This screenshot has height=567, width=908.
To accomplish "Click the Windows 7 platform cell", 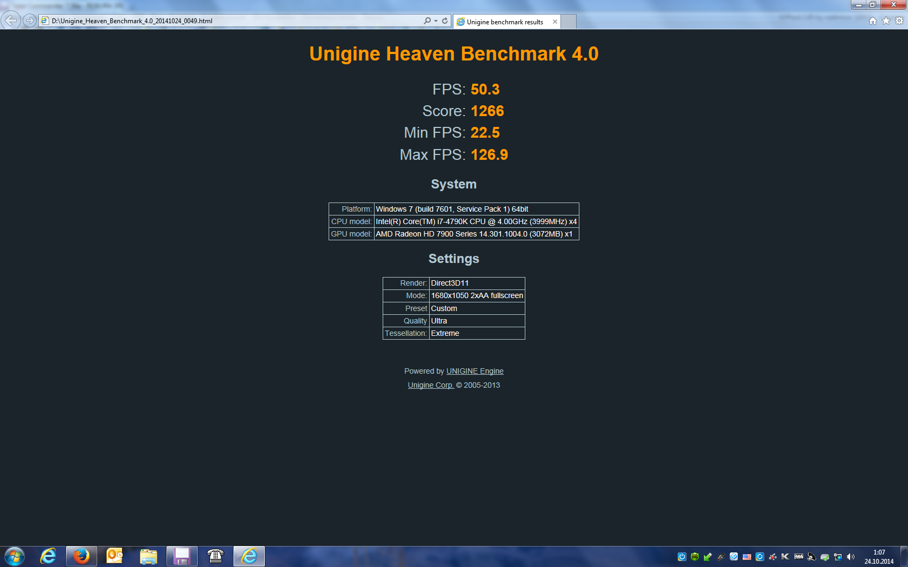I will coord(476,209).
